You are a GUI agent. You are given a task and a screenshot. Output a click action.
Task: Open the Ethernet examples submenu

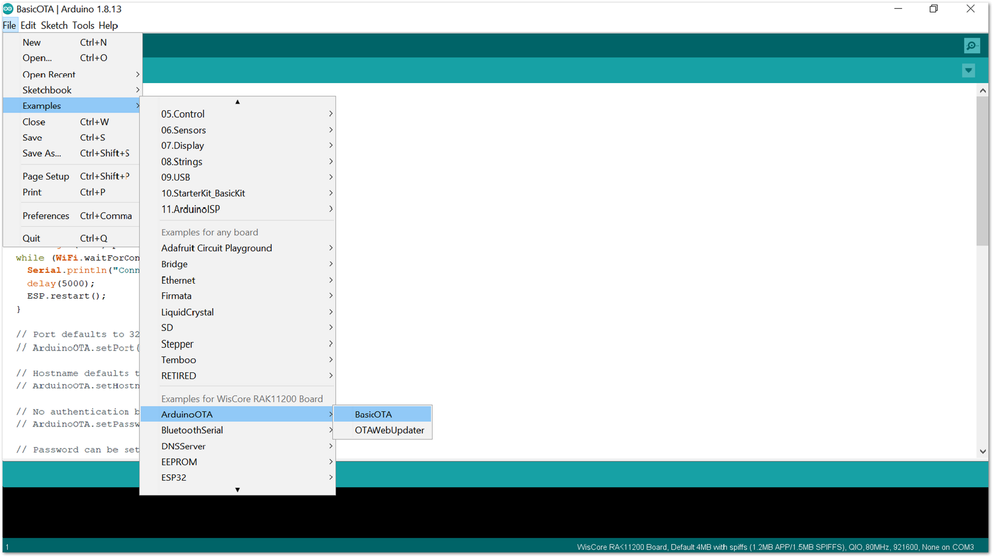click(x=238, y=280)
